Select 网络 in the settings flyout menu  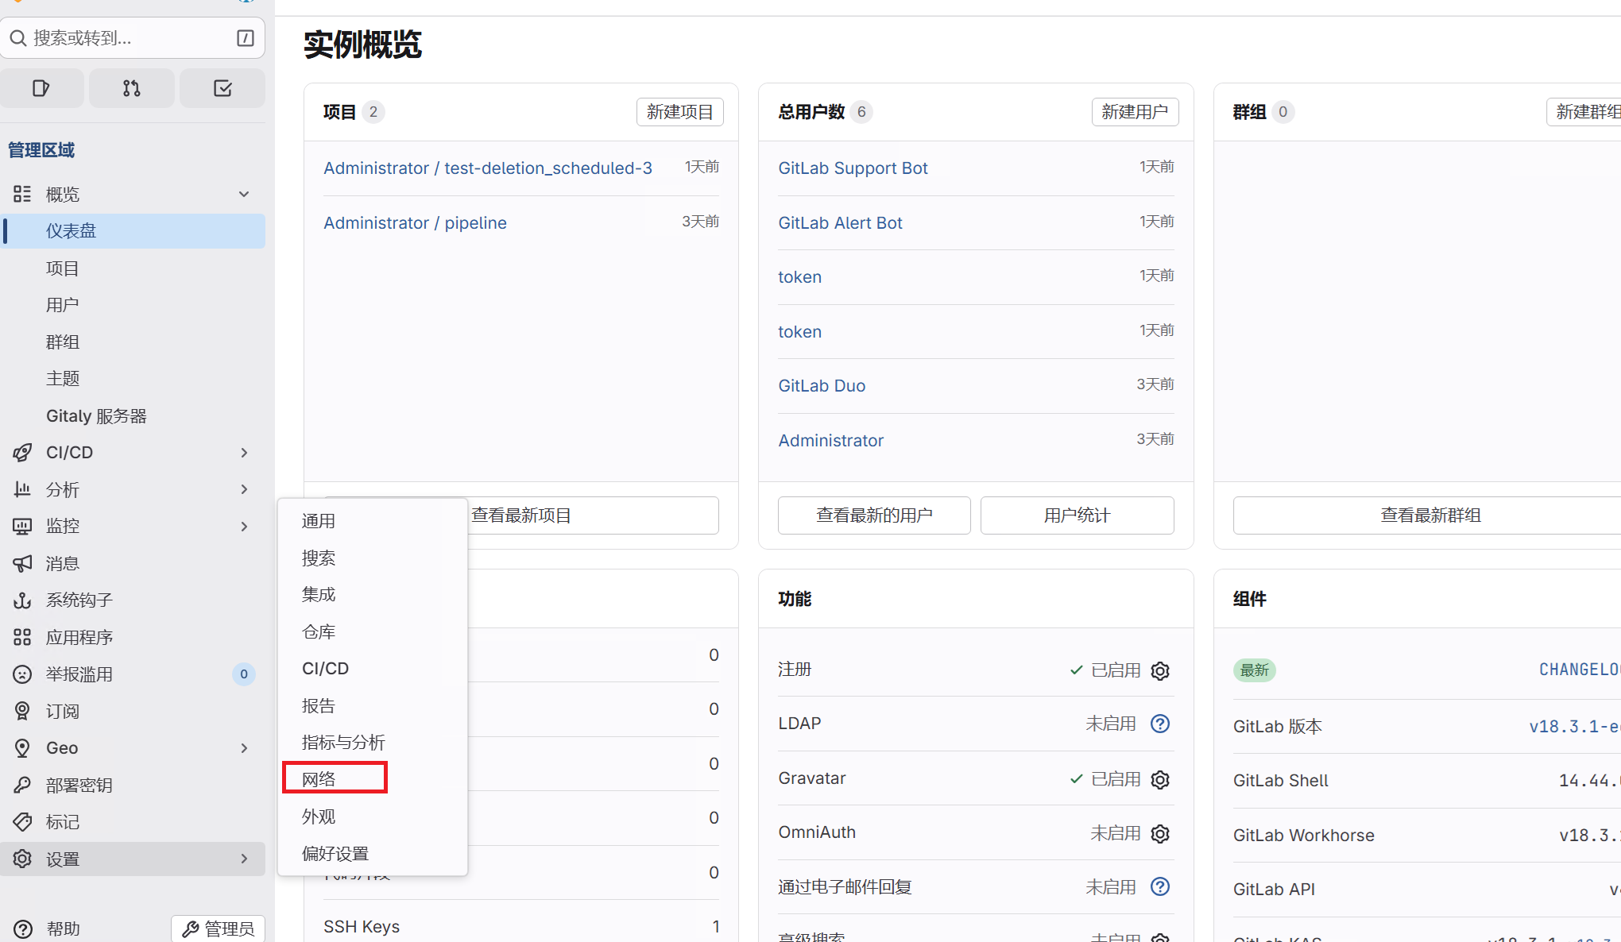click(319, 779)
